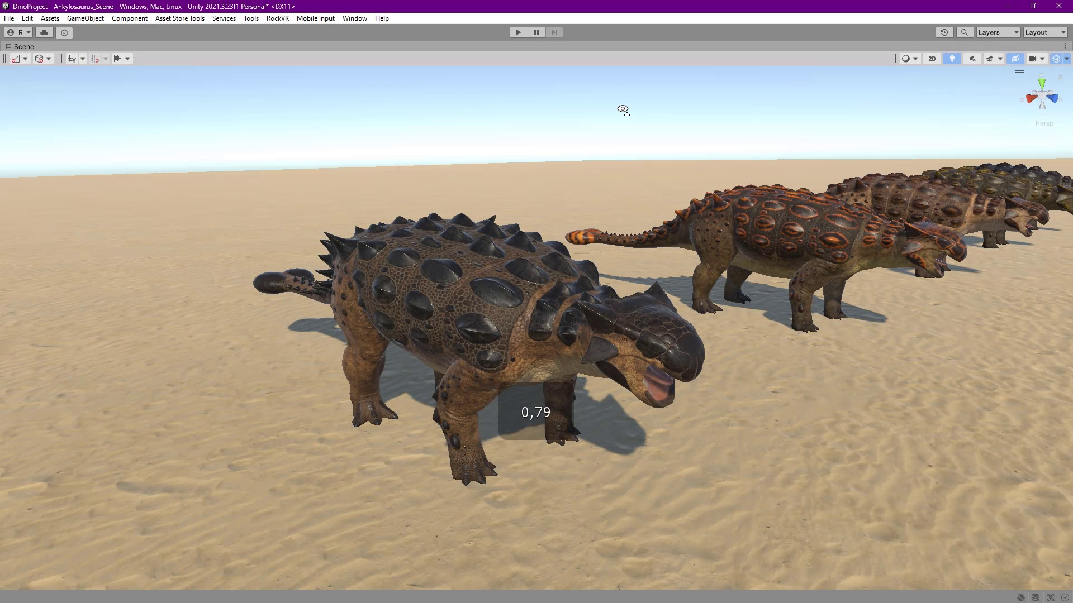Open cache server status icon
Image resolution: width=1073 pixels, height=603 pixels.
tap(1036, 597)
